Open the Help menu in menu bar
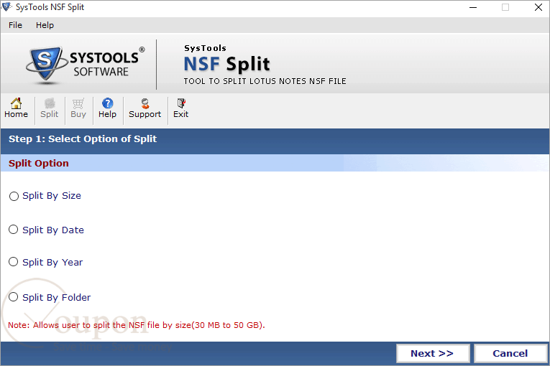 pyautogui.click(x=45, y=25)
